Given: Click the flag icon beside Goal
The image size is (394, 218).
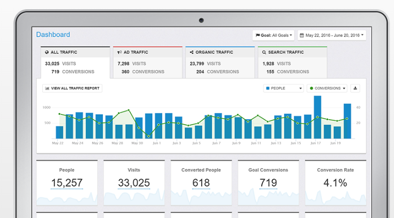Looking at the screenshot, I should [258, 36].
